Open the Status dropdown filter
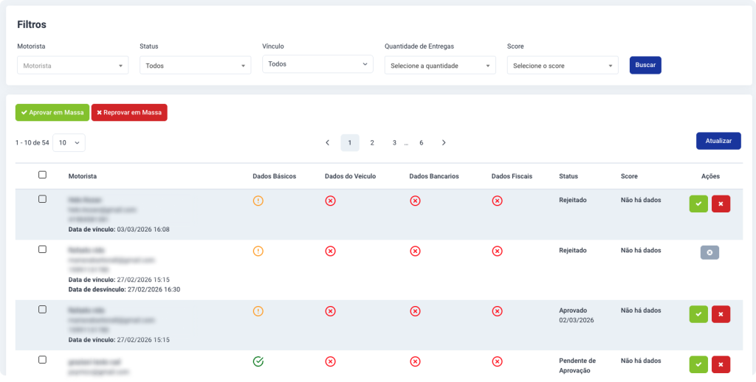This screenshot has height=382, width=756. point(195,66)
